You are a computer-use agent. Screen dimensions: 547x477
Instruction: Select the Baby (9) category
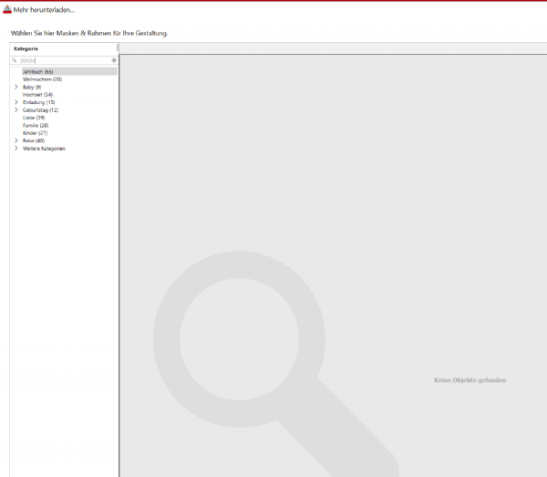[32, 87]
